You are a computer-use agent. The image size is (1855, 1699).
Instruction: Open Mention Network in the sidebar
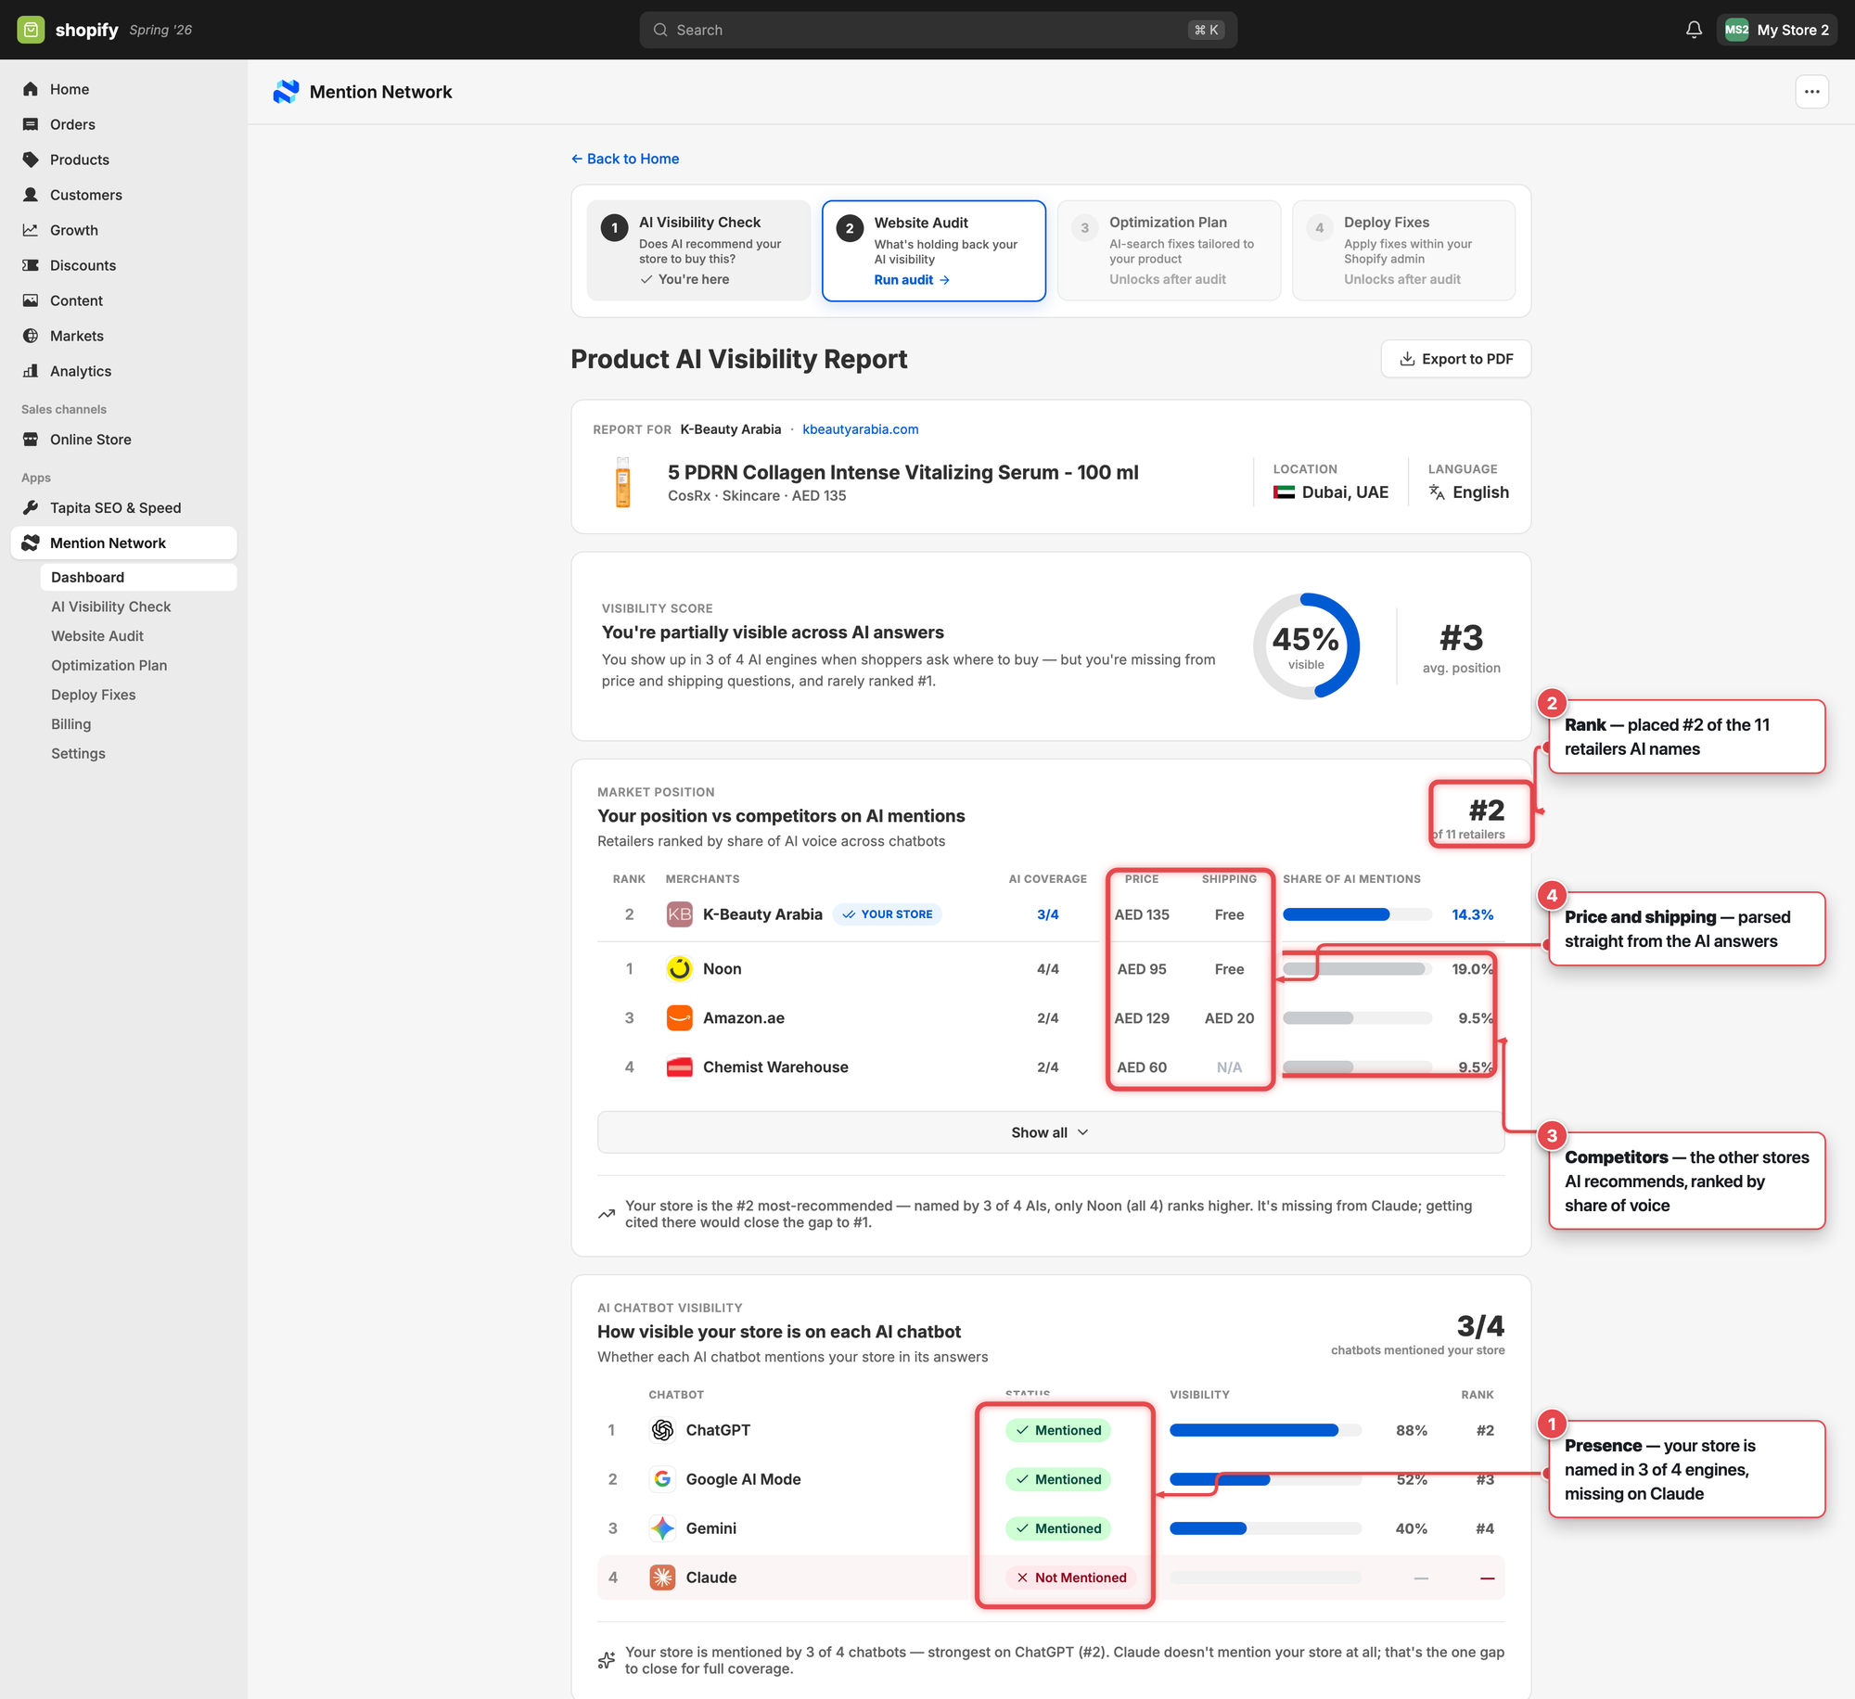(123, 543)
